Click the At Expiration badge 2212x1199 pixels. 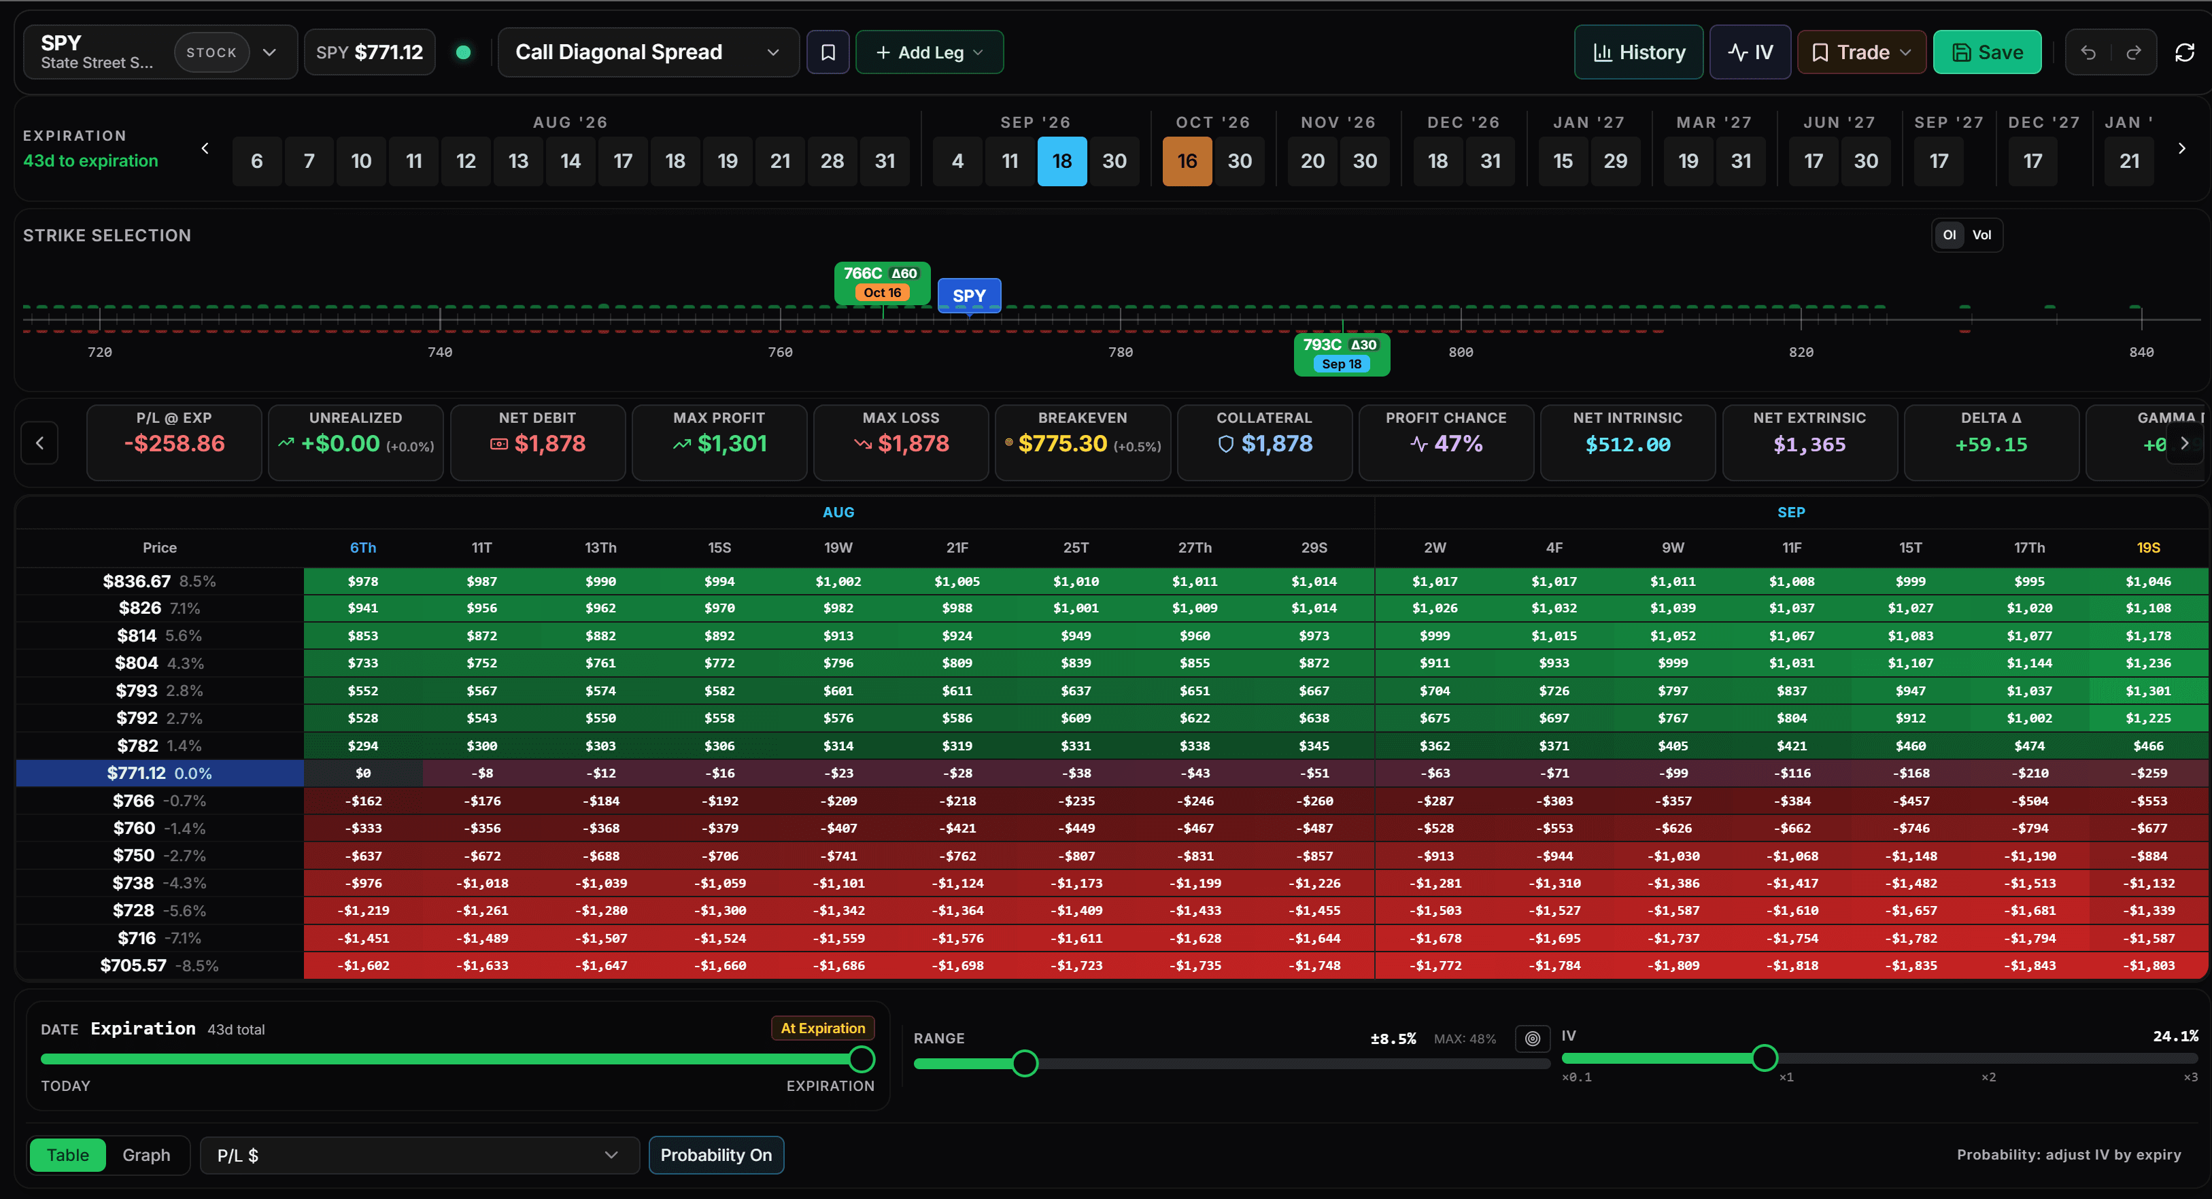[x=823, y=1028]
